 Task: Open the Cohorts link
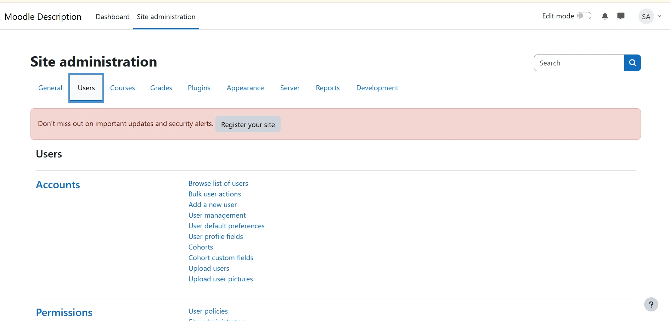(x=201, y=247)
